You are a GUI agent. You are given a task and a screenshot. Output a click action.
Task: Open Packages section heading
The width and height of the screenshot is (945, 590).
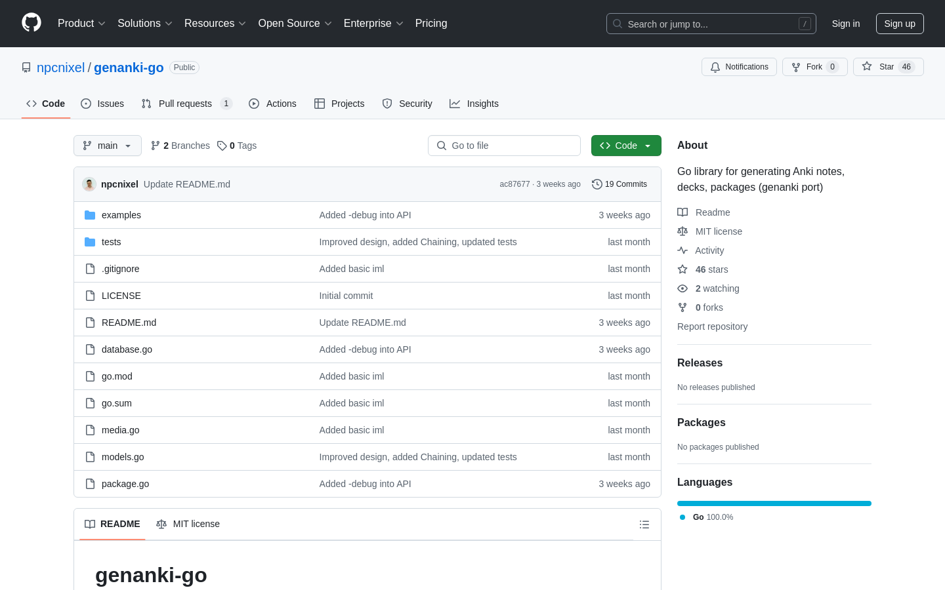(702, 422)
